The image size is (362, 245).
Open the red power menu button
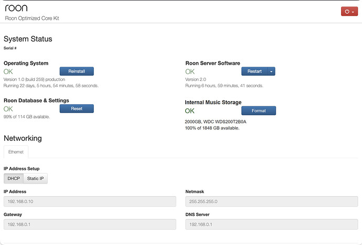(349, 12)
